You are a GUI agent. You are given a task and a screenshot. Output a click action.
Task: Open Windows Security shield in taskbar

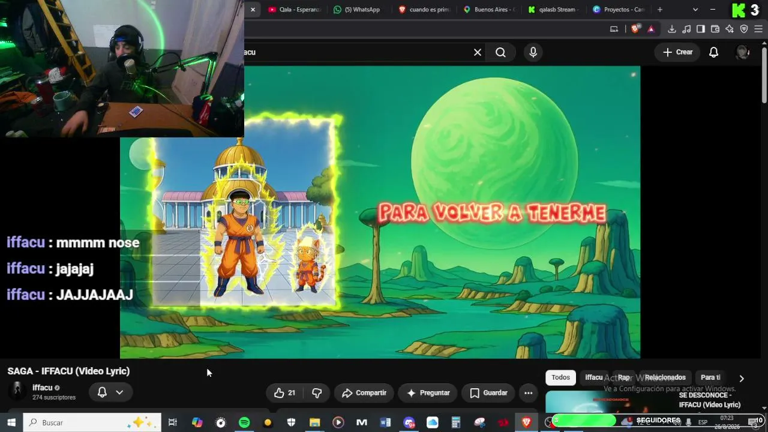point(291,422)
